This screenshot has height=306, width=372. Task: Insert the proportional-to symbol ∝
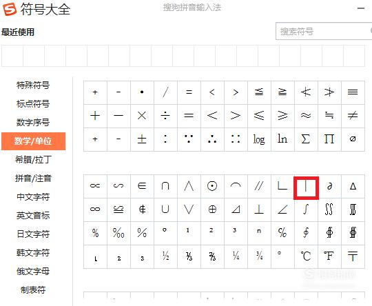click(x=95, y=186)
